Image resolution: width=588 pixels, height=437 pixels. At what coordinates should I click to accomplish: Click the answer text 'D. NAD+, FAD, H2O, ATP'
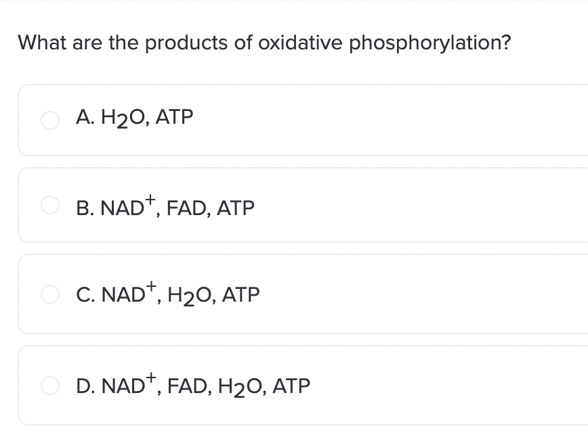coord(193,385)
